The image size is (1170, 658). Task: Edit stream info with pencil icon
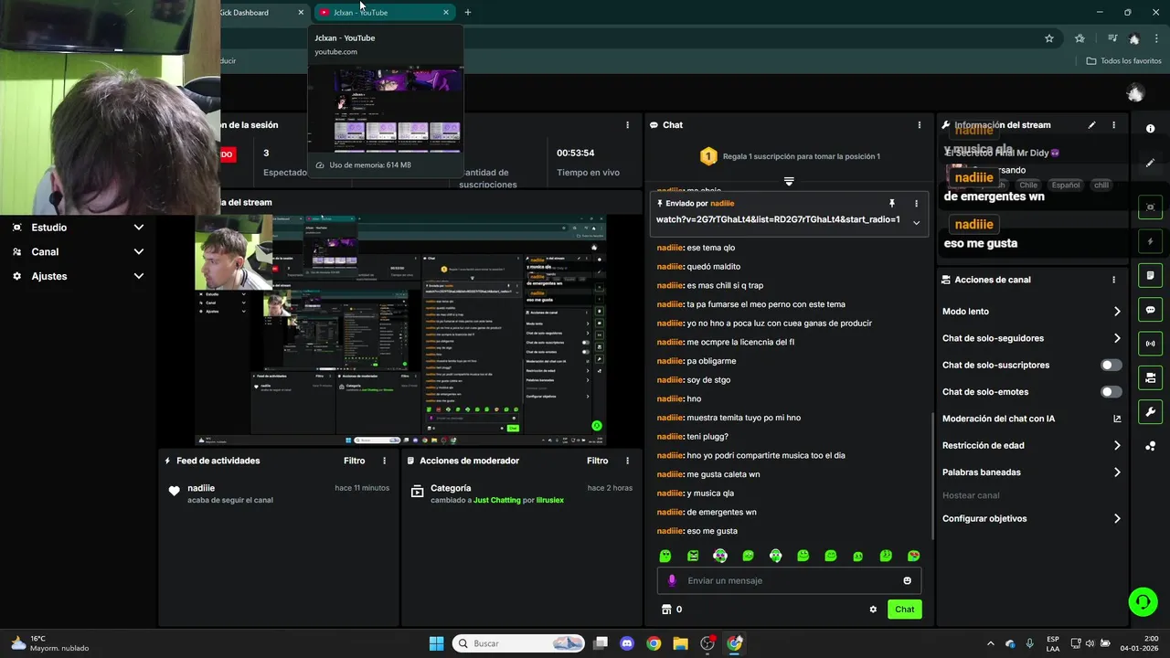(x=1091, y=125)
